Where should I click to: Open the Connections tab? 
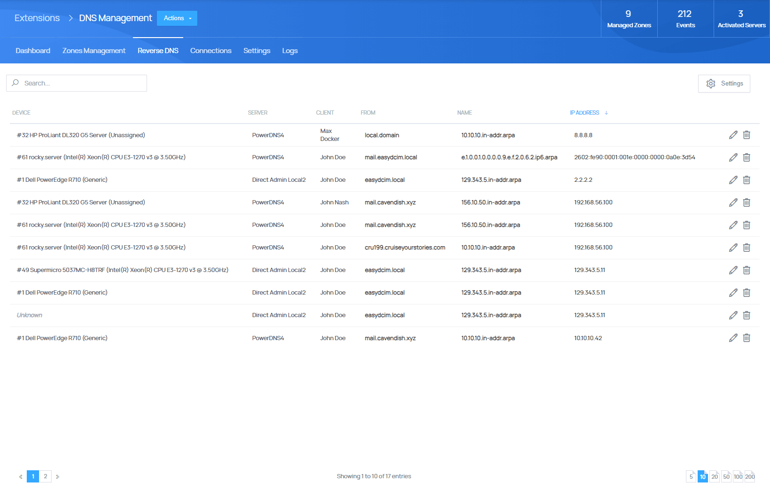click(211, 51)
